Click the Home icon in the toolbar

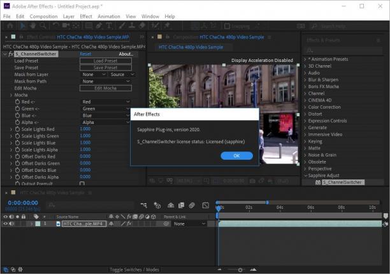(x=10, y=26)
